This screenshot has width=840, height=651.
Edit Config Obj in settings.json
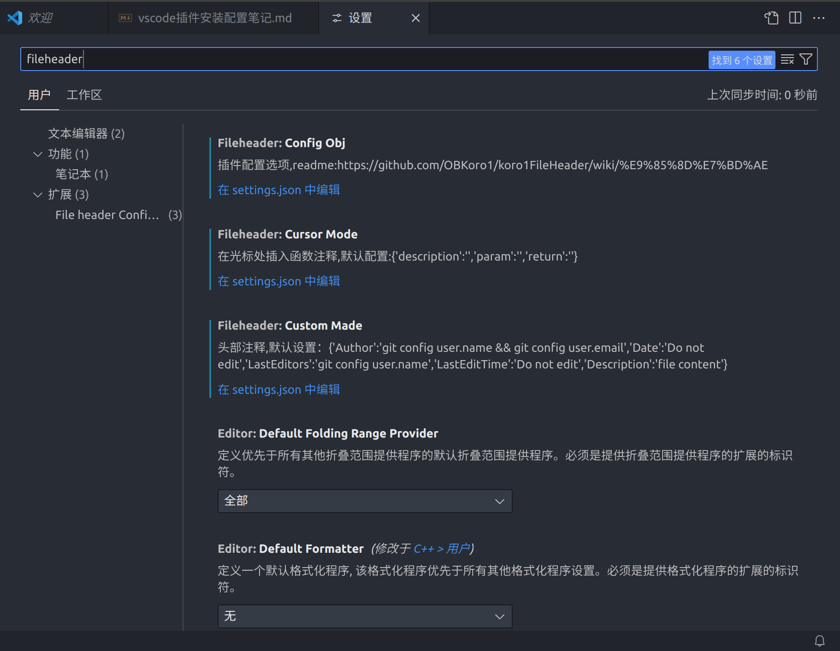point(278,190)
